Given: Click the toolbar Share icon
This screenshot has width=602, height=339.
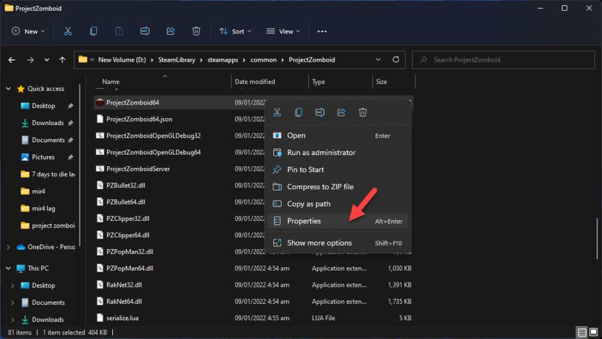Looking at the screenshot, I should point(170,31).
